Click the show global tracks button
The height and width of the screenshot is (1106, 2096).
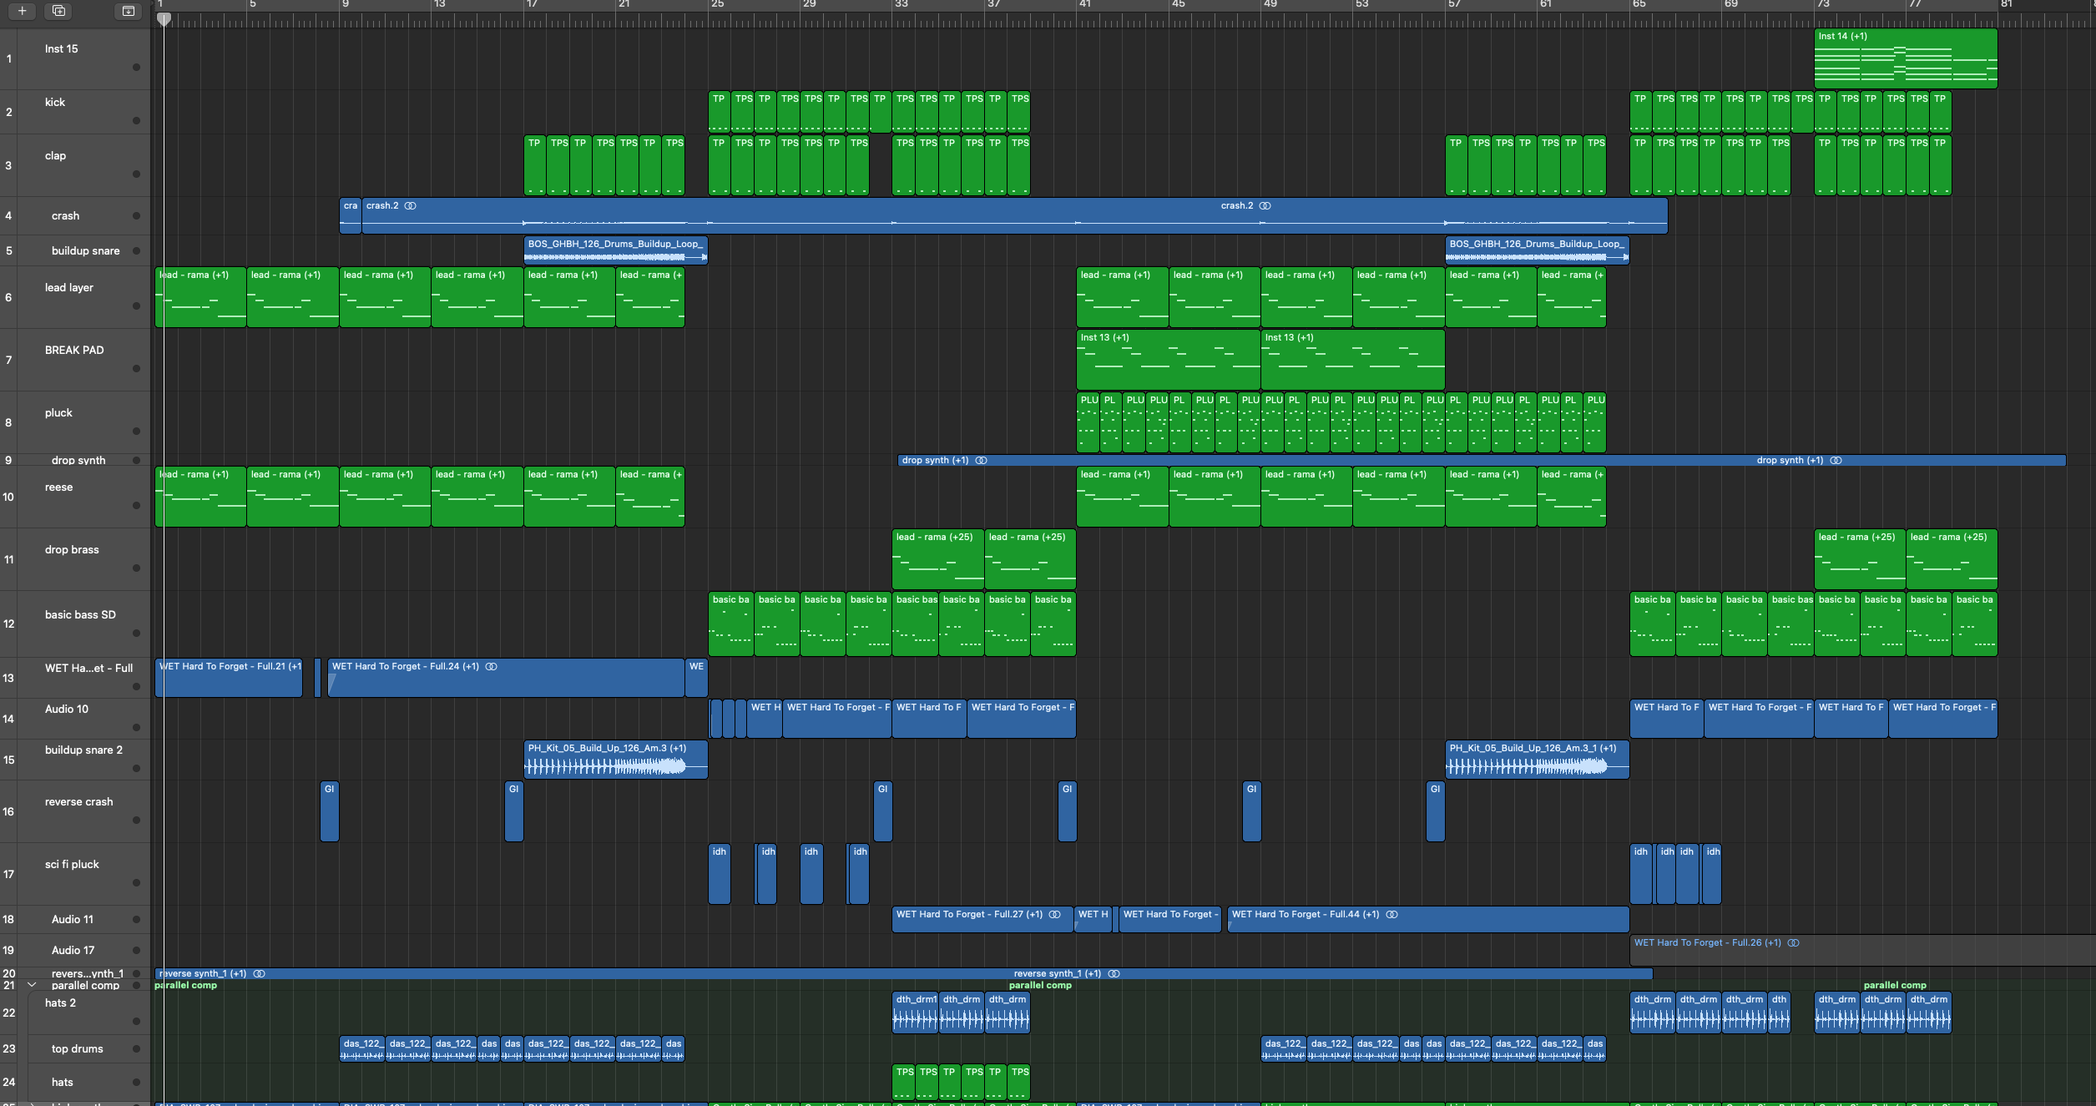click(x=128, y=11)
